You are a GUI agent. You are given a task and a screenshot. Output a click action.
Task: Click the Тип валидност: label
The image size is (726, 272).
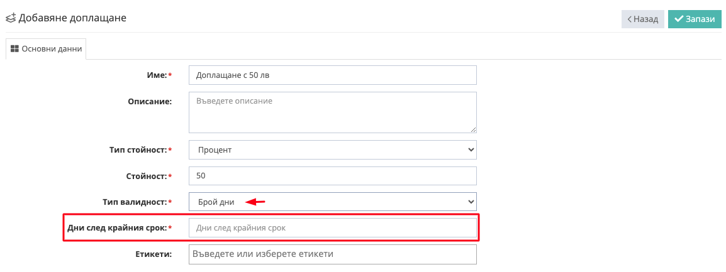134,202
